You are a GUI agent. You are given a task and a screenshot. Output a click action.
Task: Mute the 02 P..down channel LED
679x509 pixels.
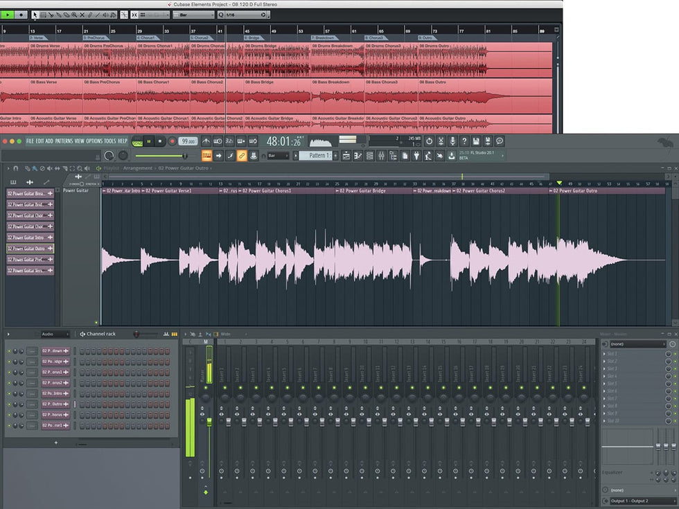pyautogui.click(x=9, y=351)
